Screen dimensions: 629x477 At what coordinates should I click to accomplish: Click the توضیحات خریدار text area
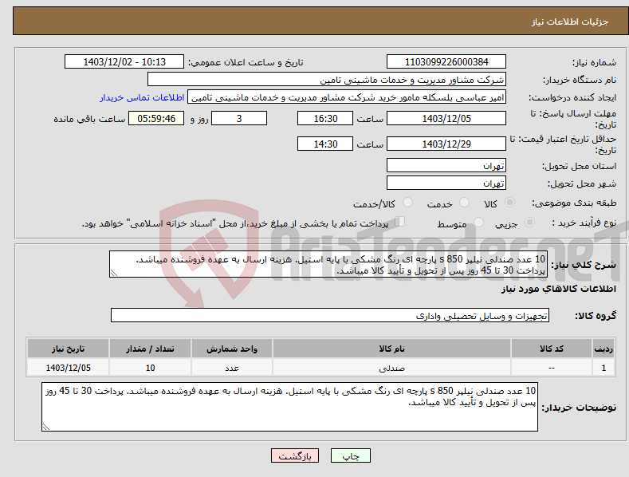pos(289,407)
